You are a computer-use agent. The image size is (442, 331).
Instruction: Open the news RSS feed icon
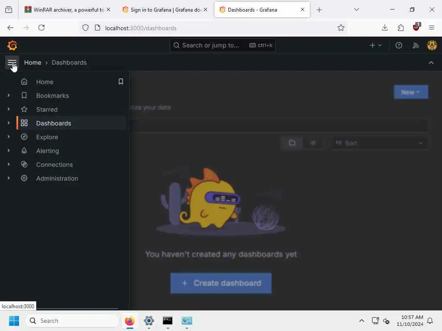click(x=416, y=46)
